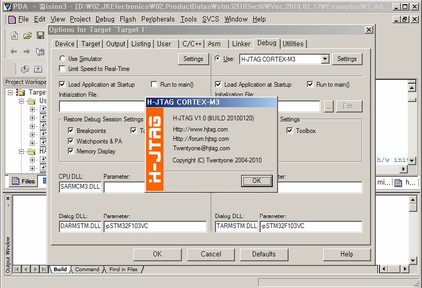The width and height of the screenshot is (422, 288).
Task: Open the SVCS menu
Action: pyautogui.click(x=210, y=19)
